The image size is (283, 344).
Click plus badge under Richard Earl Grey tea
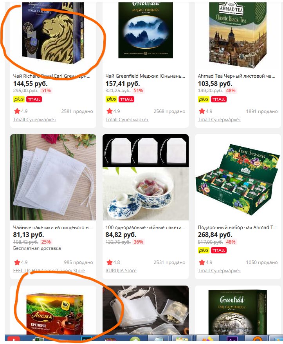coord(19,99)
